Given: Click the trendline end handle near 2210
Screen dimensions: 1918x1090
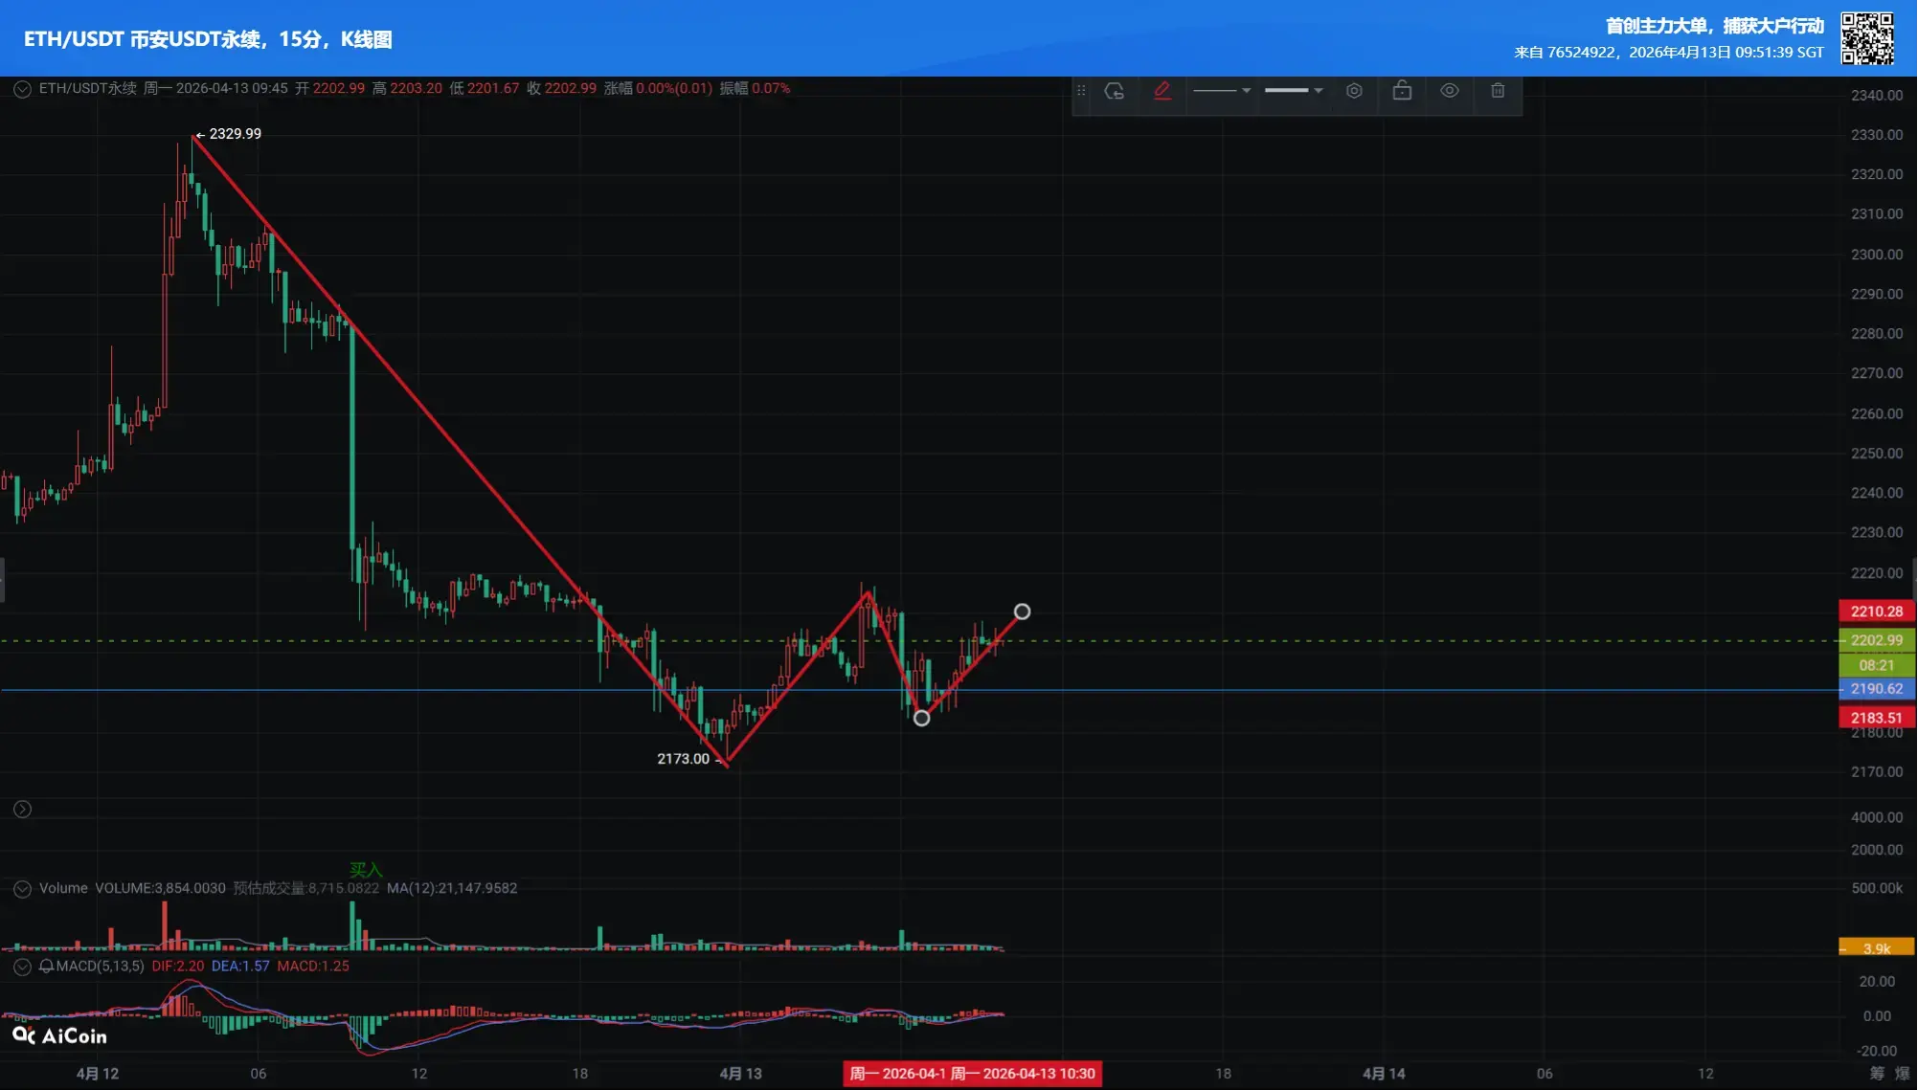Looking at the screenshot, I should coord(1022,612).
